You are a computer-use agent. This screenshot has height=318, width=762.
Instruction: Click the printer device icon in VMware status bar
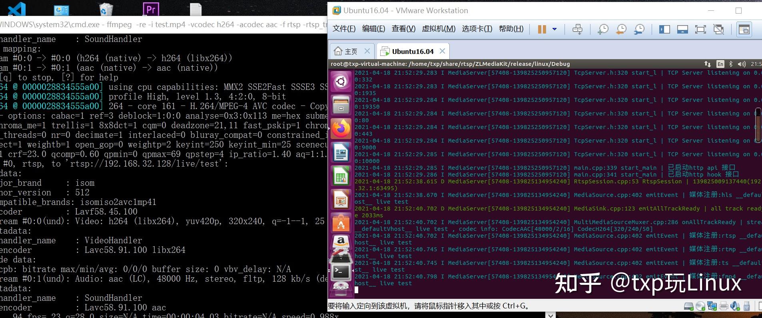(724, 306)
